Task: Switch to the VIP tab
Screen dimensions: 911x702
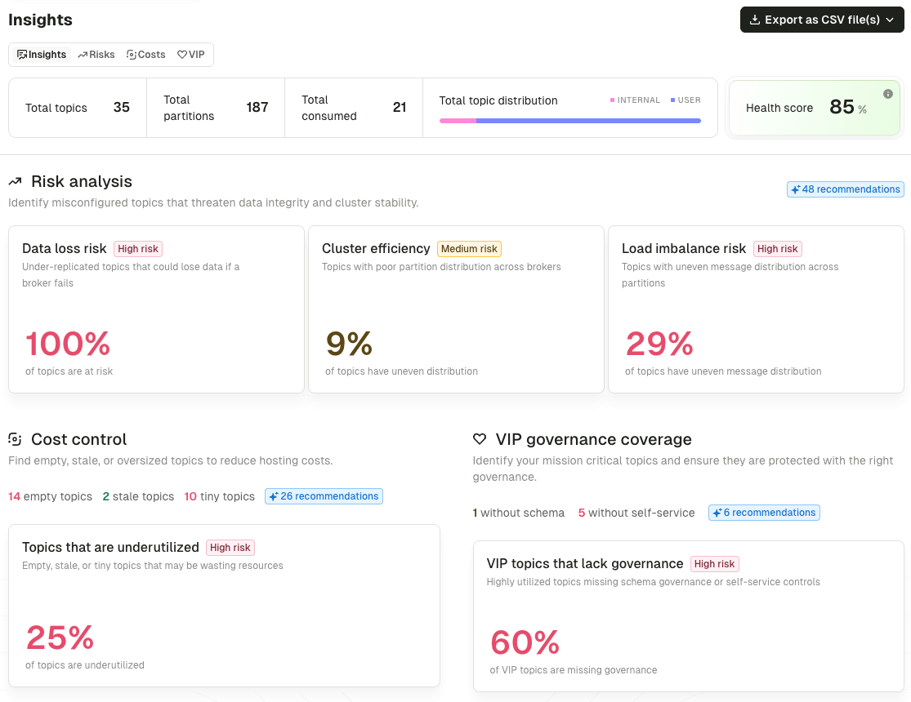Action: [191, 55]
